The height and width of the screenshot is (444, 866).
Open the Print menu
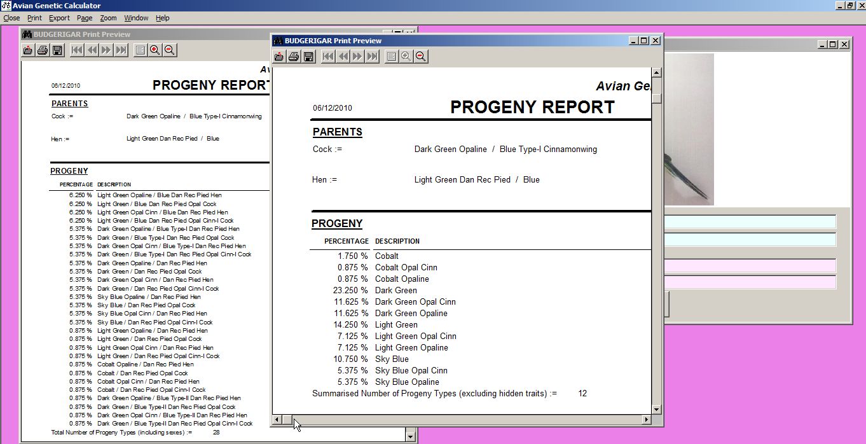click(x=34, y=18)
